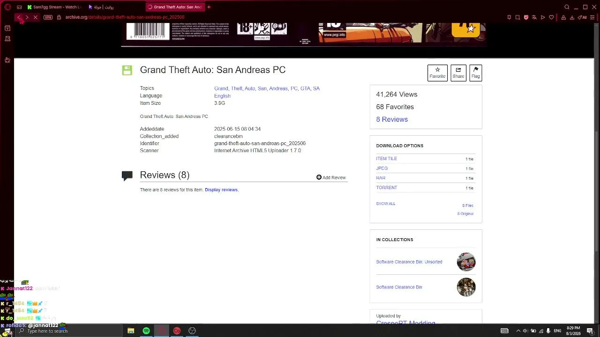Open the taskbar clock showing 8:29 PM
Image resolution: width=600 pixels, height=337 pixels.
[x=573, y=331]
